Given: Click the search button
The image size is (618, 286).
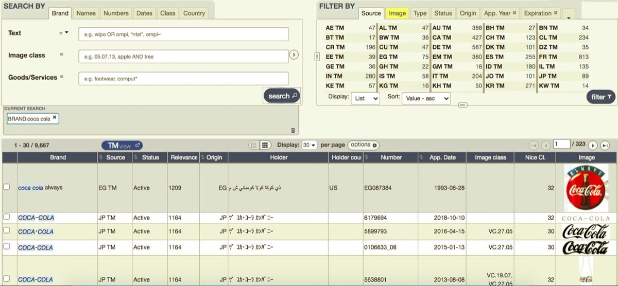Looking at the screenshot, I should [x=282, y=96].
